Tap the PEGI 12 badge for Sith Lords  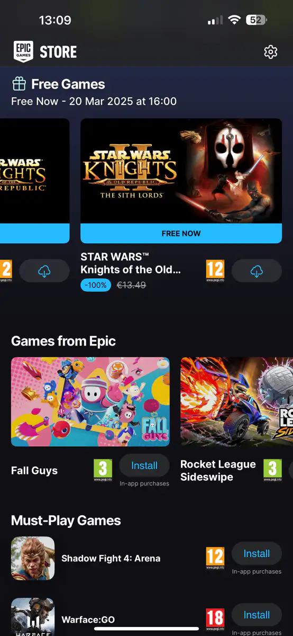click(215, 271)
